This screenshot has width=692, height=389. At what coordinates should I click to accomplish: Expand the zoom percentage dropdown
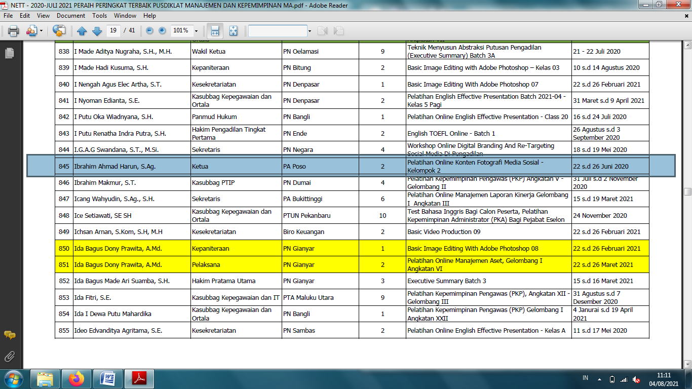196,31
